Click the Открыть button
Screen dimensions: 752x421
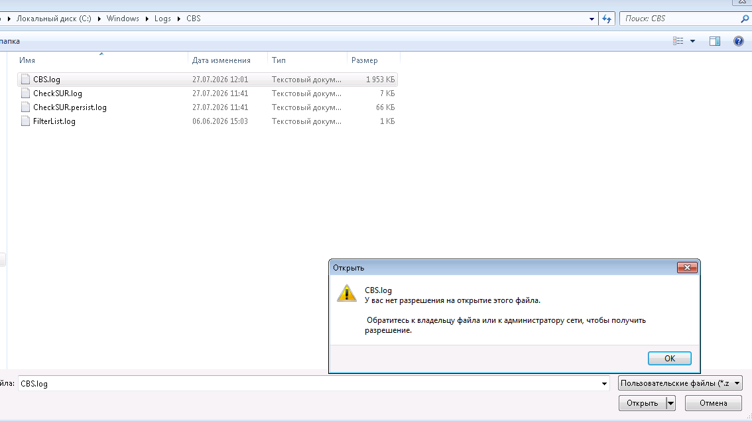tap(642, 403)
